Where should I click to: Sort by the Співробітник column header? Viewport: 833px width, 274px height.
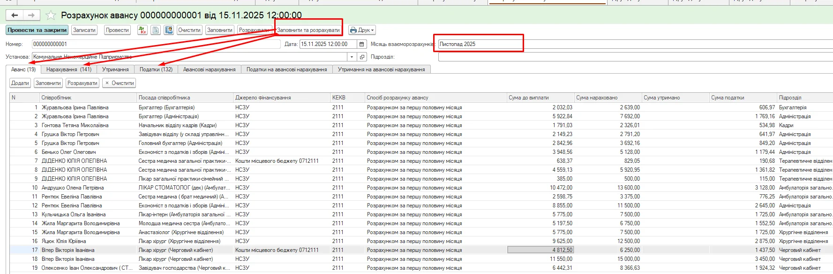[x=88, y=98]
